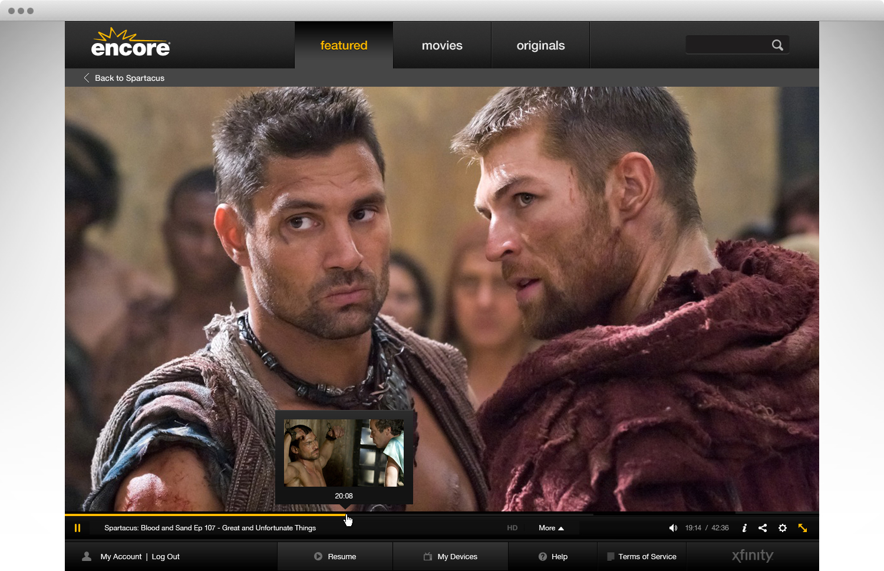Click the 20:08 preview thumbnail

click(344, 453)
